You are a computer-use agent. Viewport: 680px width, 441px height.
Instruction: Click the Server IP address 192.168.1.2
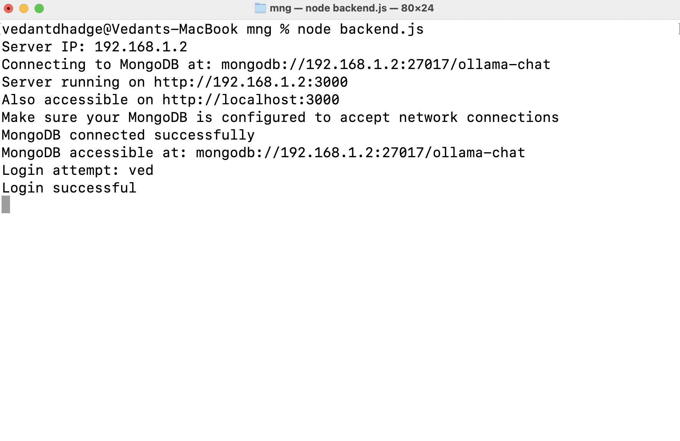141,47
